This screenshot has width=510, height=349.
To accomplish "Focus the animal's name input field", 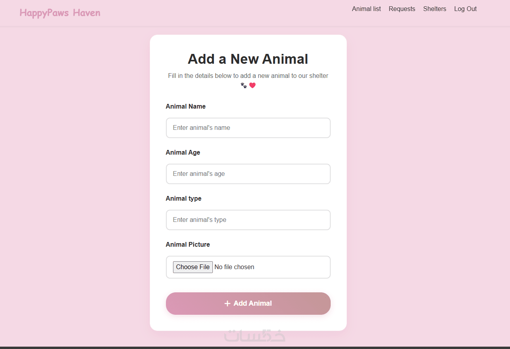I will 248,128.
